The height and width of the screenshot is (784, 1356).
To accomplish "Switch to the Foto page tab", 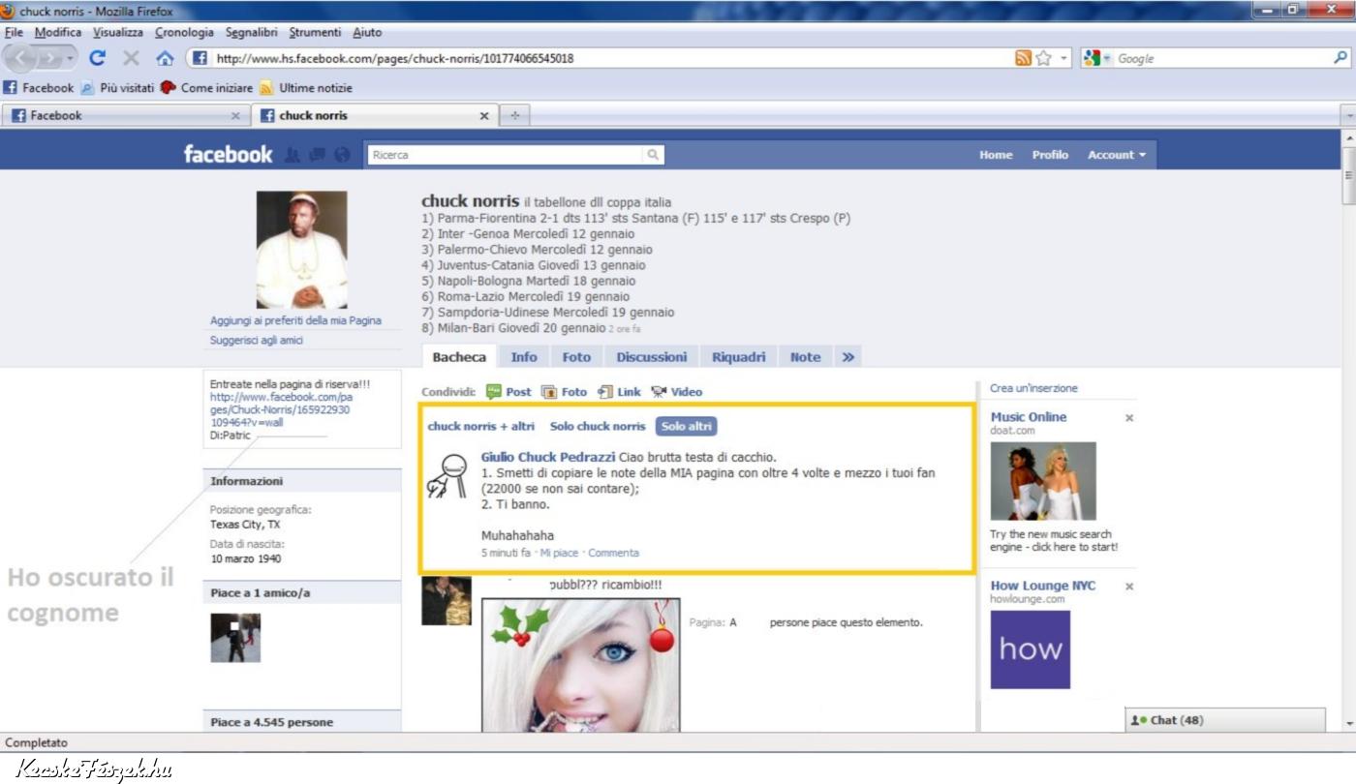I will 576,357.
